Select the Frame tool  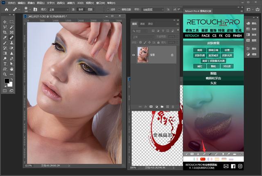[11, 32]
